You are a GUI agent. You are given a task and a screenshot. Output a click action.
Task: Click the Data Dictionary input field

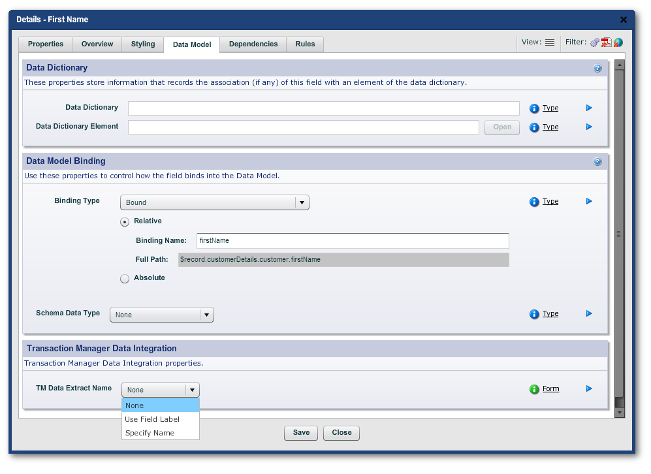[324, 108]
